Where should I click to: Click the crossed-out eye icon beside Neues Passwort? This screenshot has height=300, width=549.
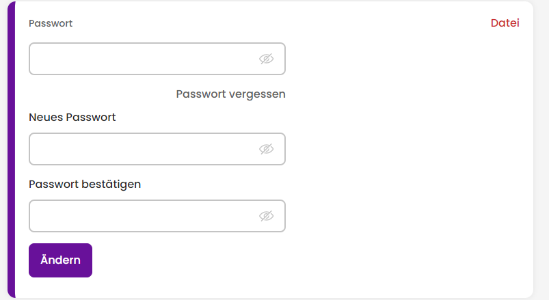266,149
